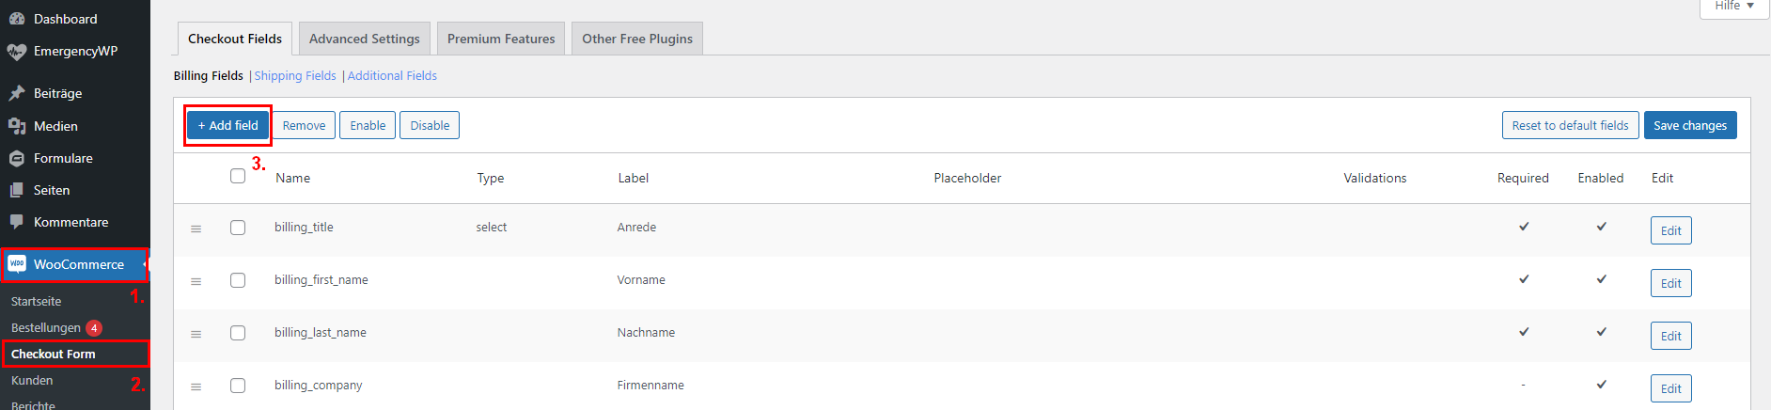Select the billing_company row checkbox
Image resolution: width=1771 pixels, height=410 pixels.
tap(238, 386)
